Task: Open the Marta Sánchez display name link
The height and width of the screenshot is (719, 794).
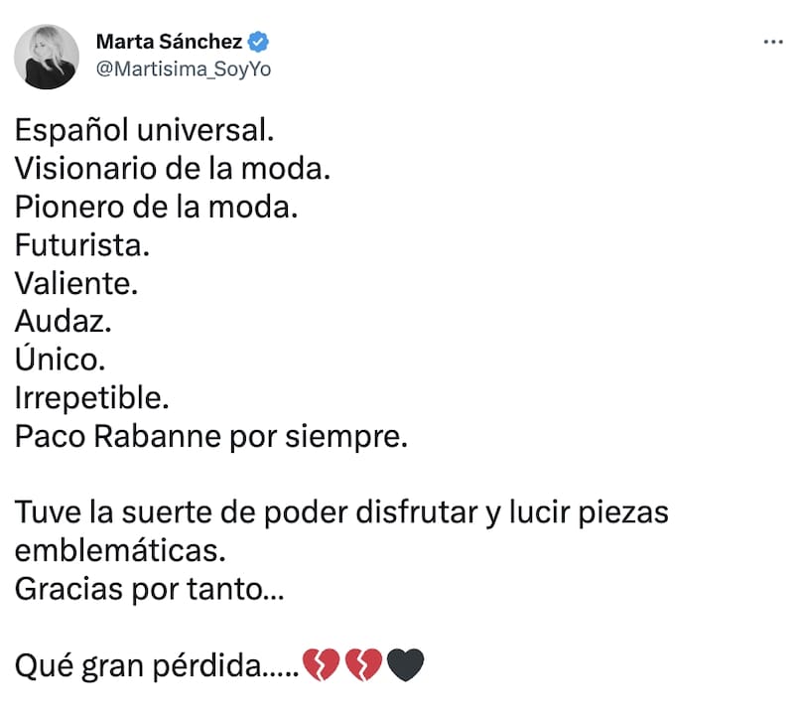Action: [170, 42]
